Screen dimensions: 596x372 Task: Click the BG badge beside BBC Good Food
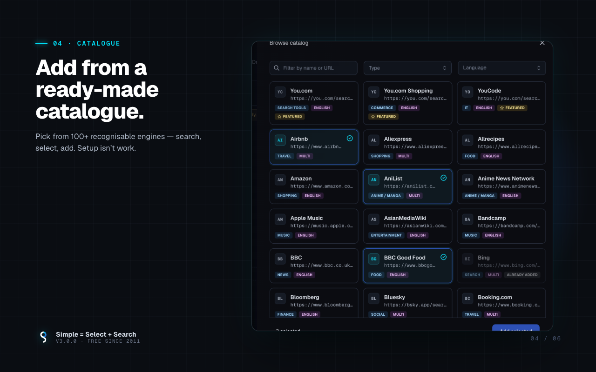374,259
